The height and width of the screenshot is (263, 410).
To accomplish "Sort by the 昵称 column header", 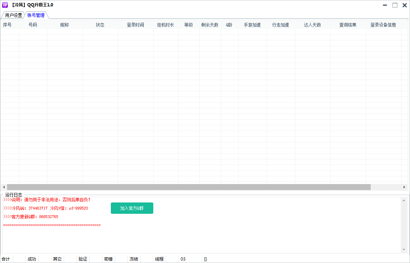I will click(x=64, y=25).
